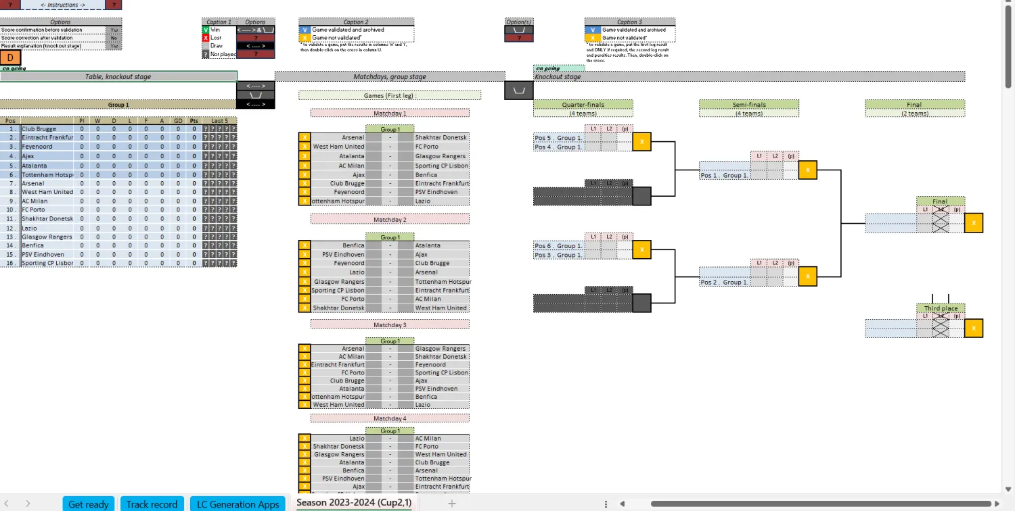The height and width of the screenshot is (511, 1015).
Task: Add a new sheet with plus button
Action: click(452, 504)
